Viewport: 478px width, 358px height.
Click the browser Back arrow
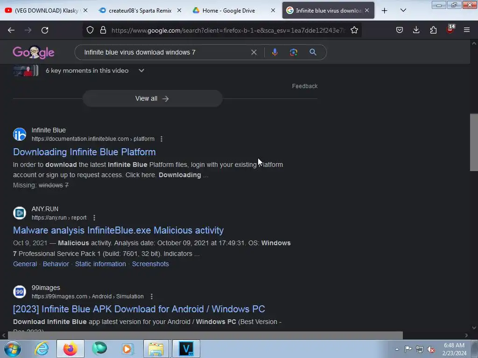pos(11,30)
